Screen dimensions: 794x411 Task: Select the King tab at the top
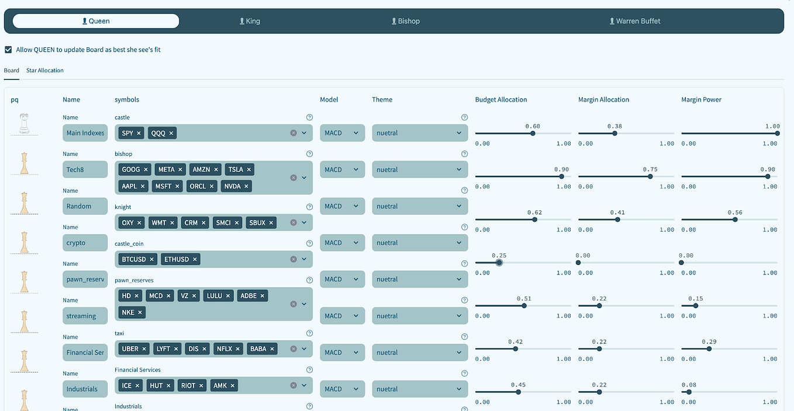[250, 20]
